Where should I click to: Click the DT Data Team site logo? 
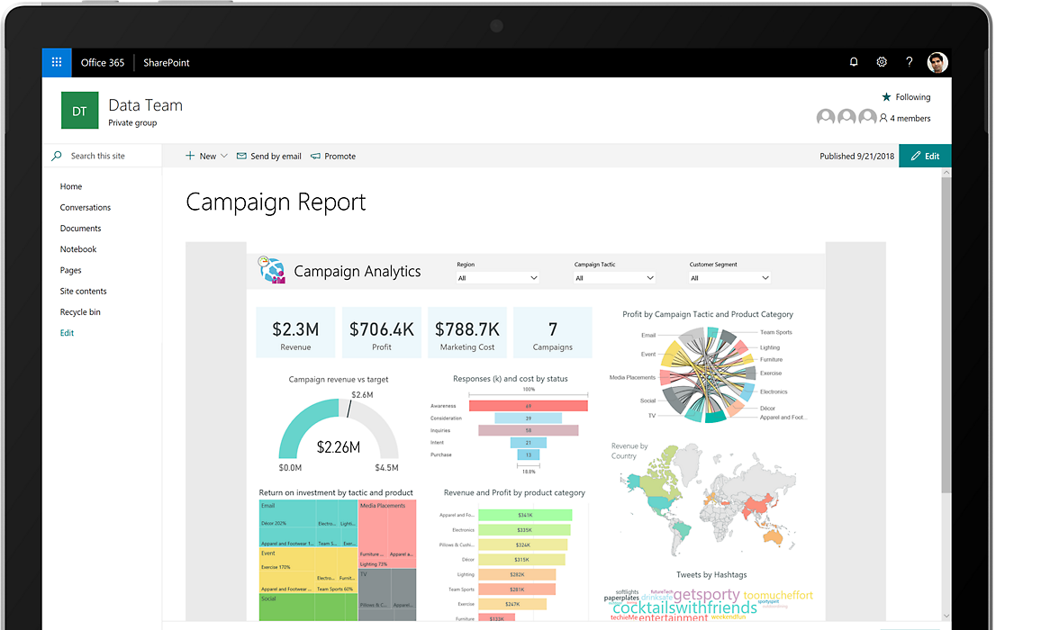click(79, 111)
